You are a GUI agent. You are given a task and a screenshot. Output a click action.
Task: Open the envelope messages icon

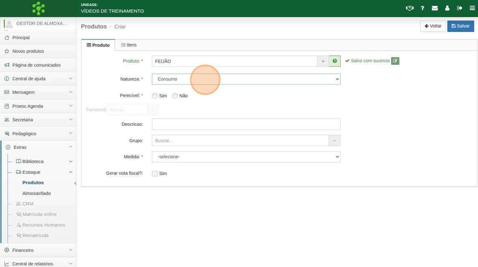pyautogui.click(x=435, y=8)
